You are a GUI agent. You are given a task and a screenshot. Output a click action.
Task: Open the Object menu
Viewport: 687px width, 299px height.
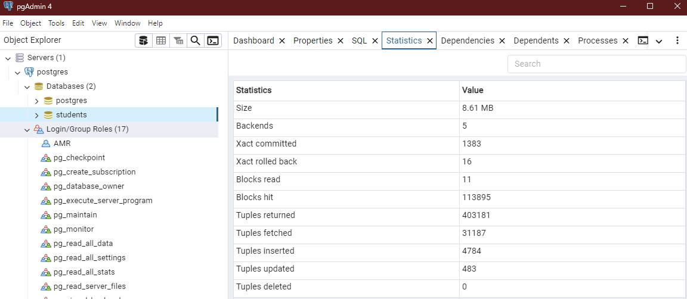[x=30, y=23]
